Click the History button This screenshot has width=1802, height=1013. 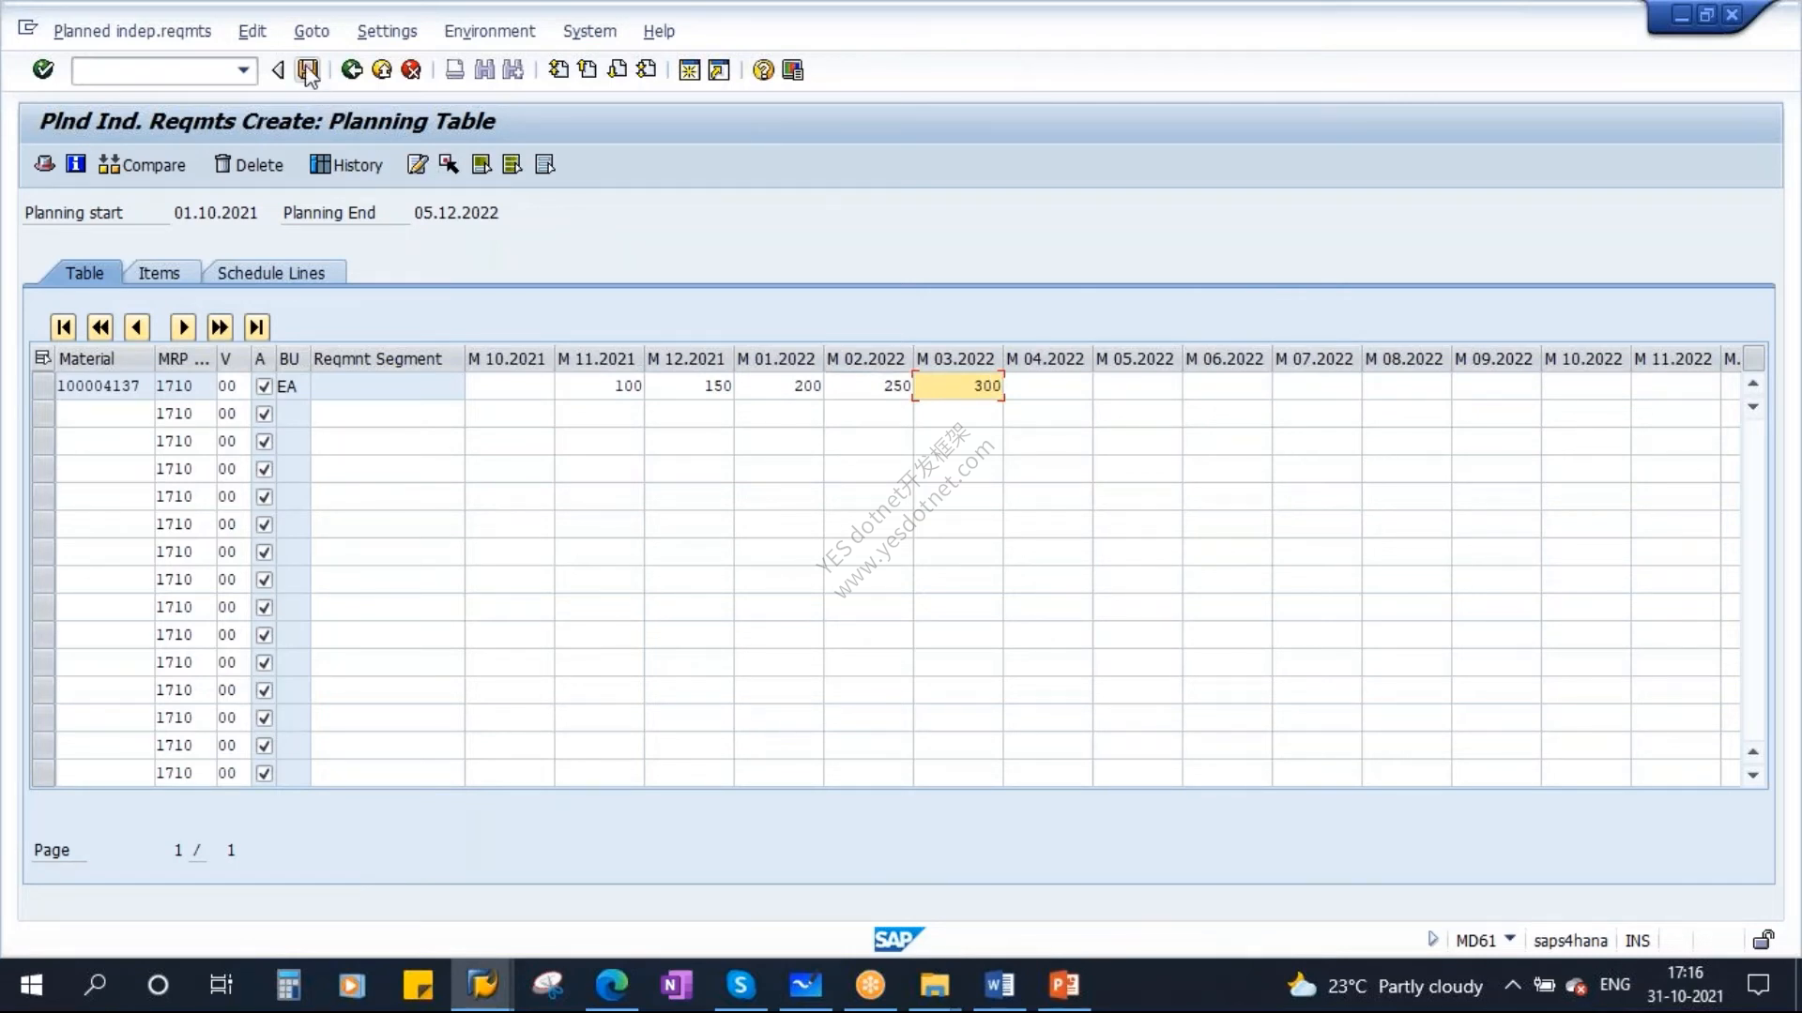click(346, 165)
